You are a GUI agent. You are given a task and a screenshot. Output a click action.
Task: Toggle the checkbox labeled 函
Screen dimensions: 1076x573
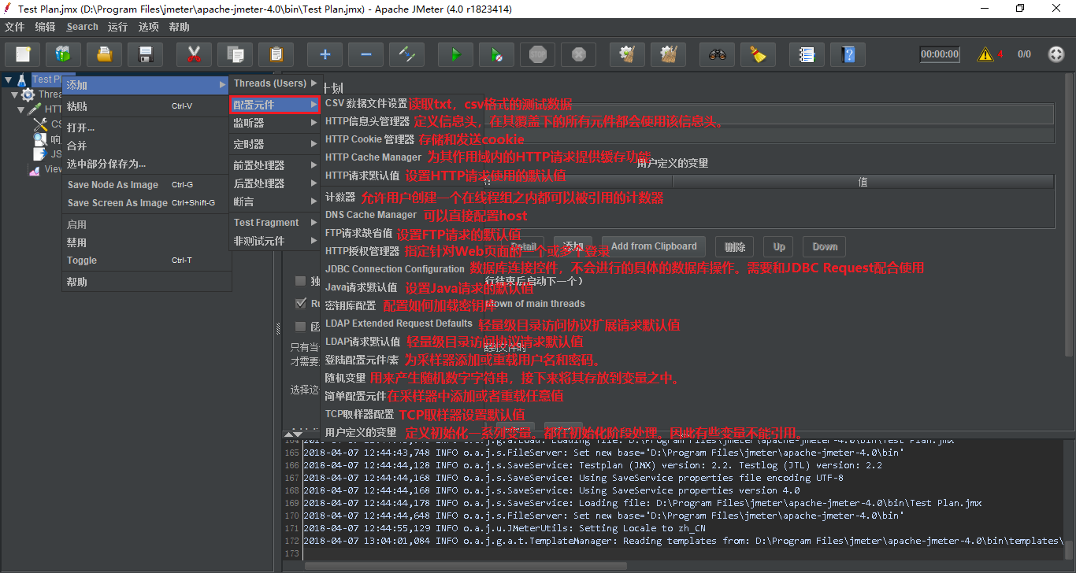(x=300, y=326)
